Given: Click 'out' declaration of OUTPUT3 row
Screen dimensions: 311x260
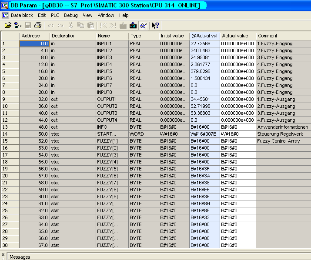Looking at the screenshot, I should [x=73, y=113].
